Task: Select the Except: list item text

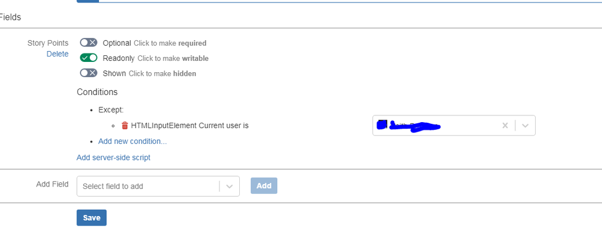Action: point(111,109)
